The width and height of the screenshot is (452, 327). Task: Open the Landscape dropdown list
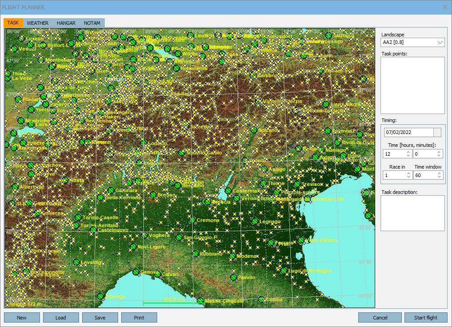coord(440,43)
